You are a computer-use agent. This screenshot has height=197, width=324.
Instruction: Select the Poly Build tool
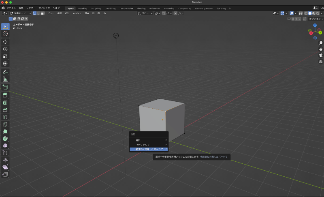(x=5, y=131)
